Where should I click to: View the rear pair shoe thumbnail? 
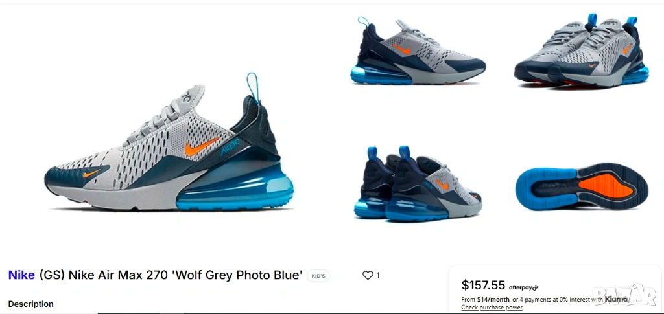(418, 184)
